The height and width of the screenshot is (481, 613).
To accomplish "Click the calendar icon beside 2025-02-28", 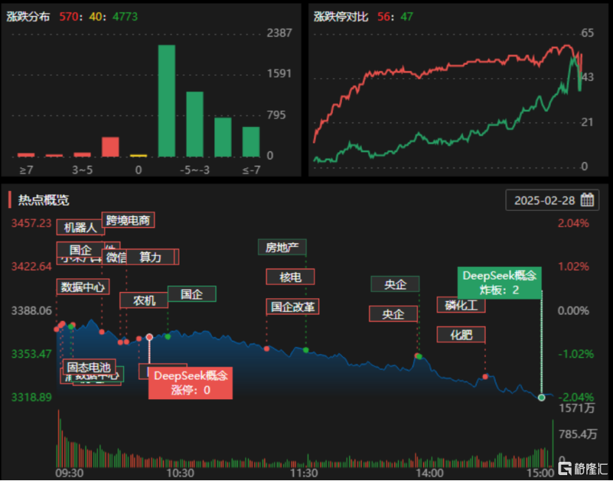I will click(x=587, y=200).
